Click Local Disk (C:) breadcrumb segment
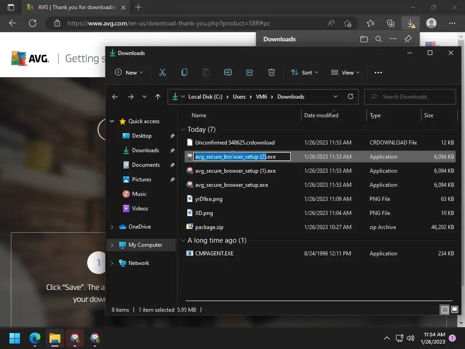 [x=205, y=97]
